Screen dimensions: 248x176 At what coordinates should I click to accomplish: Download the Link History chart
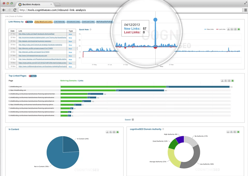(x=229, y=29)
